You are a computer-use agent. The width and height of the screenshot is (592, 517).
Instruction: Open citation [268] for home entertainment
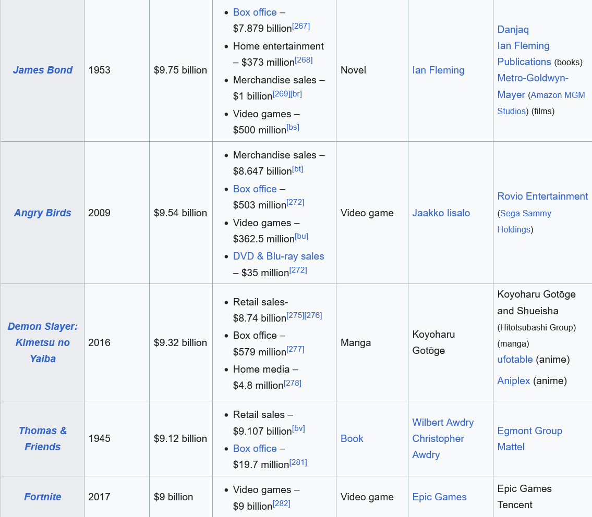[304, 59]
